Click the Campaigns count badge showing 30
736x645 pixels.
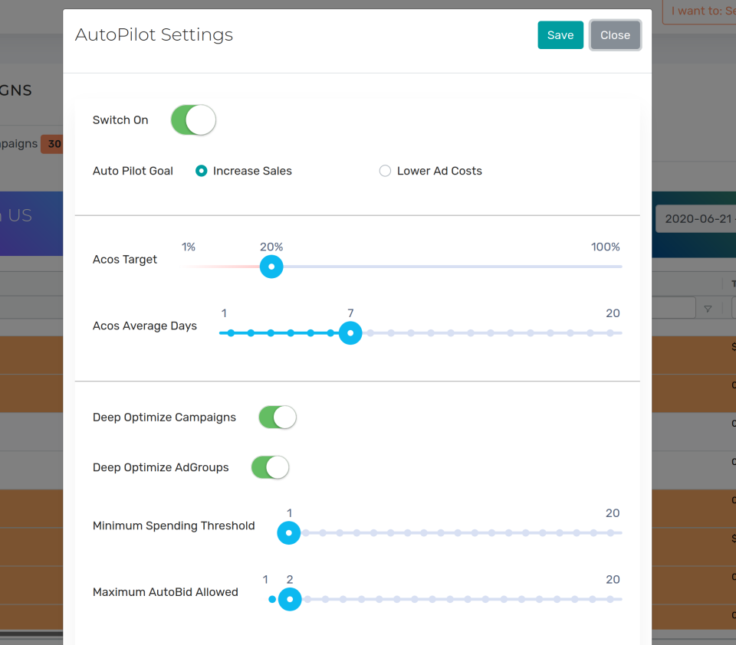52,144
